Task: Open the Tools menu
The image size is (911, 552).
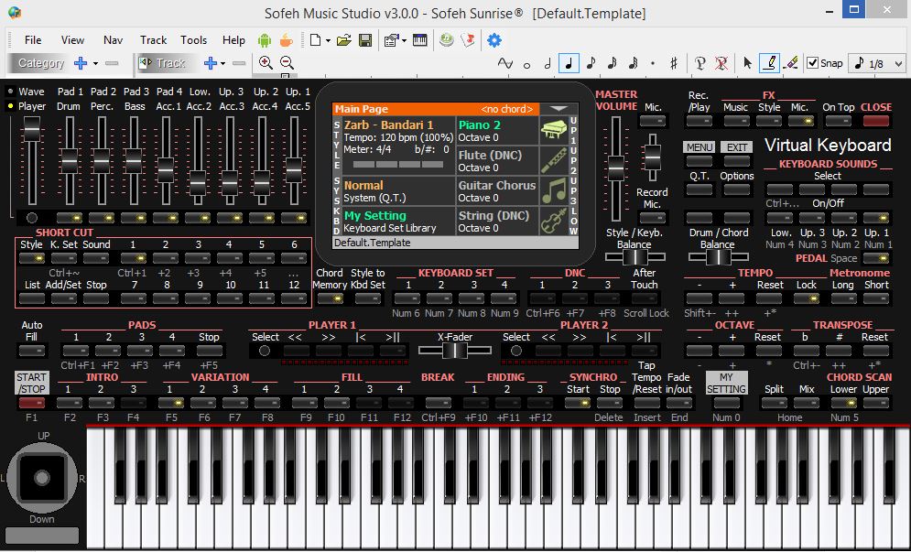Action: (x=193, y=39)
